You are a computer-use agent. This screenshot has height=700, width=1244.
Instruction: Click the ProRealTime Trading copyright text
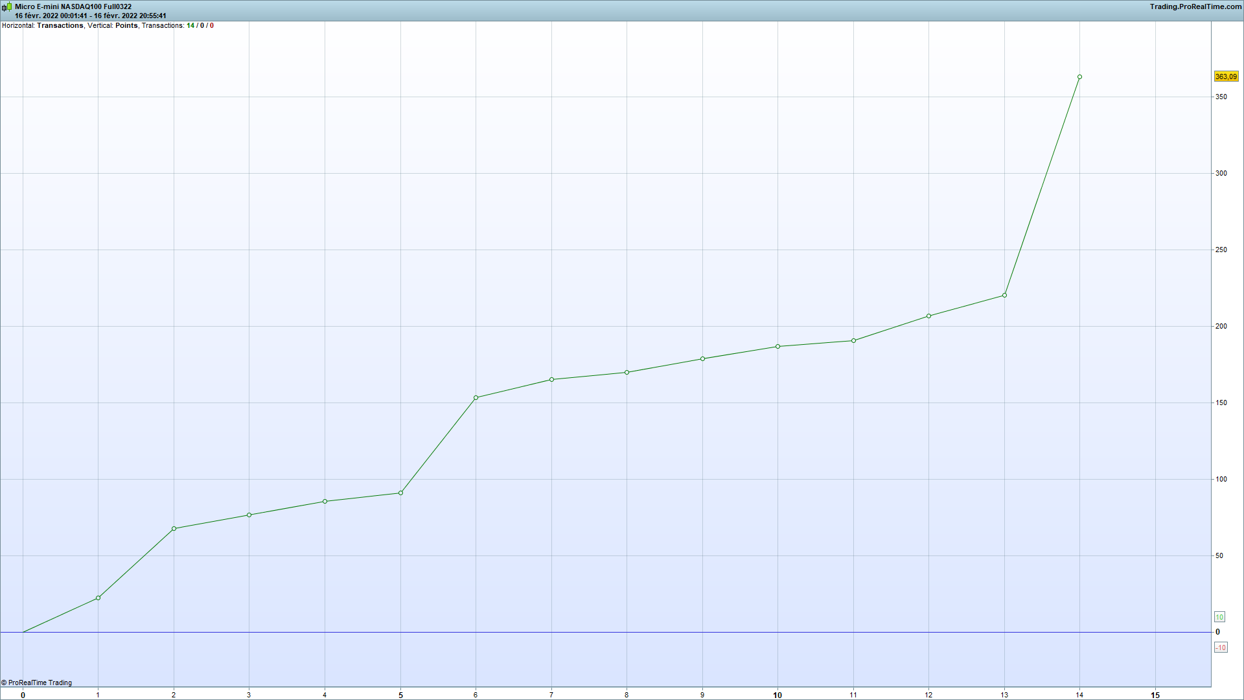[36, 682]
